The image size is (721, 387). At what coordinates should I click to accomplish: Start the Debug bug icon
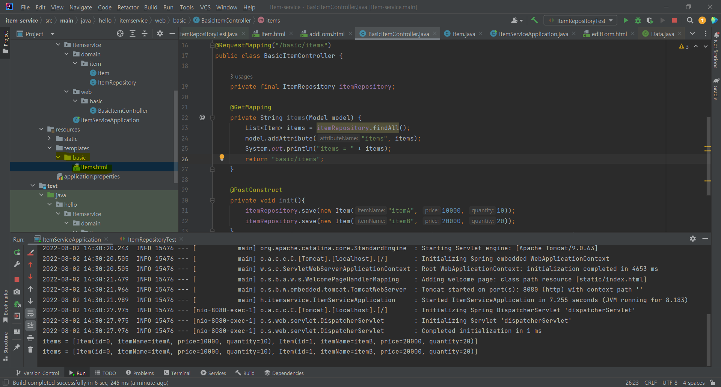coord(638,21)
